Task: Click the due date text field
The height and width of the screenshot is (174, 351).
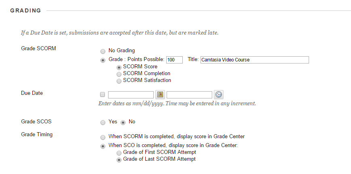Action: point(131,95)
